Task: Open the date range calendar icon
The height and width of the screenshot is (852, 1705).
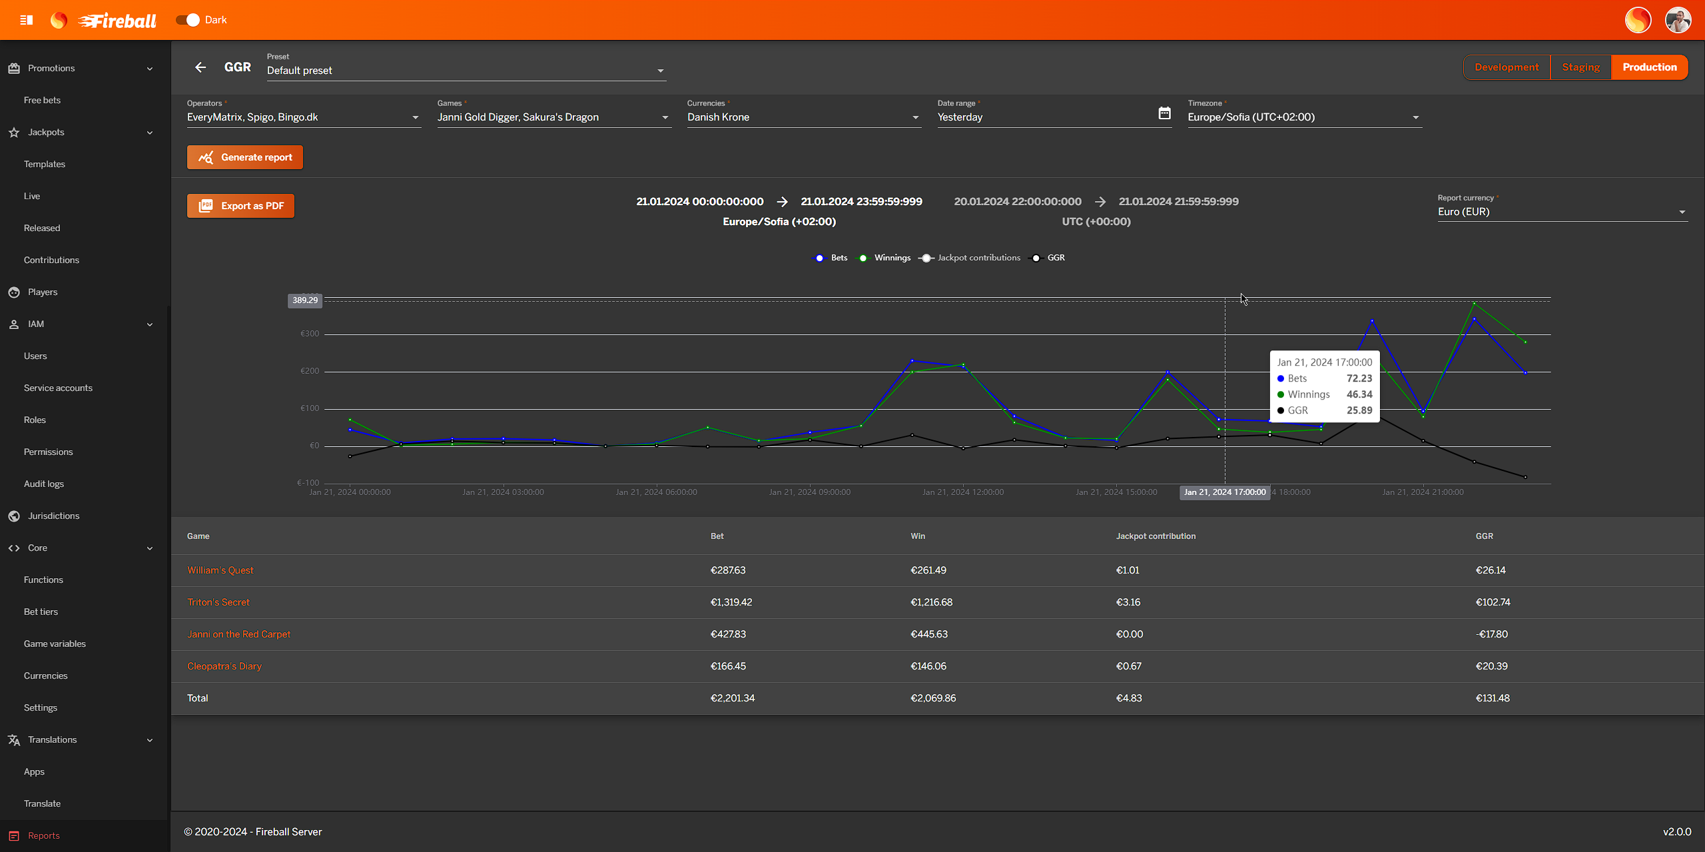Action: tap(1164, 114)
